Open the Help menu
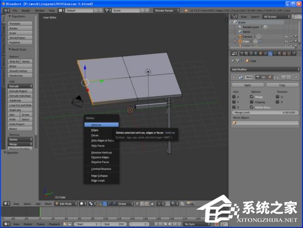 [52, 10]
